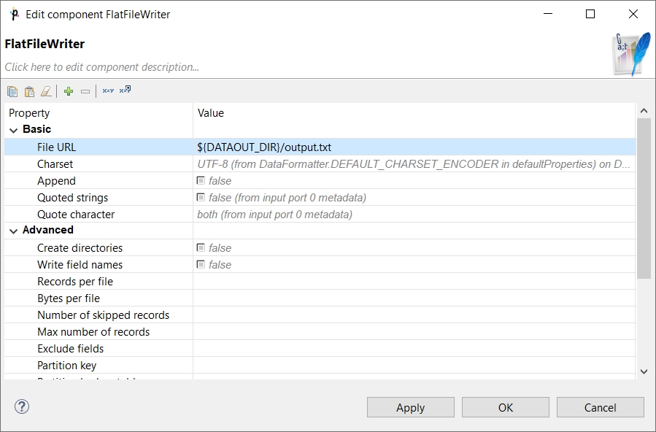
Task: Click the vertical scrollbar thumb
Action: [x=644, y=198]
